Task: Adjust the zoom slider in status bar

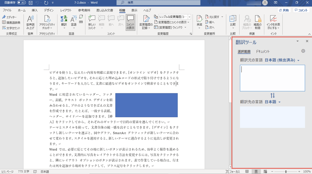Action: coord(286,172)
